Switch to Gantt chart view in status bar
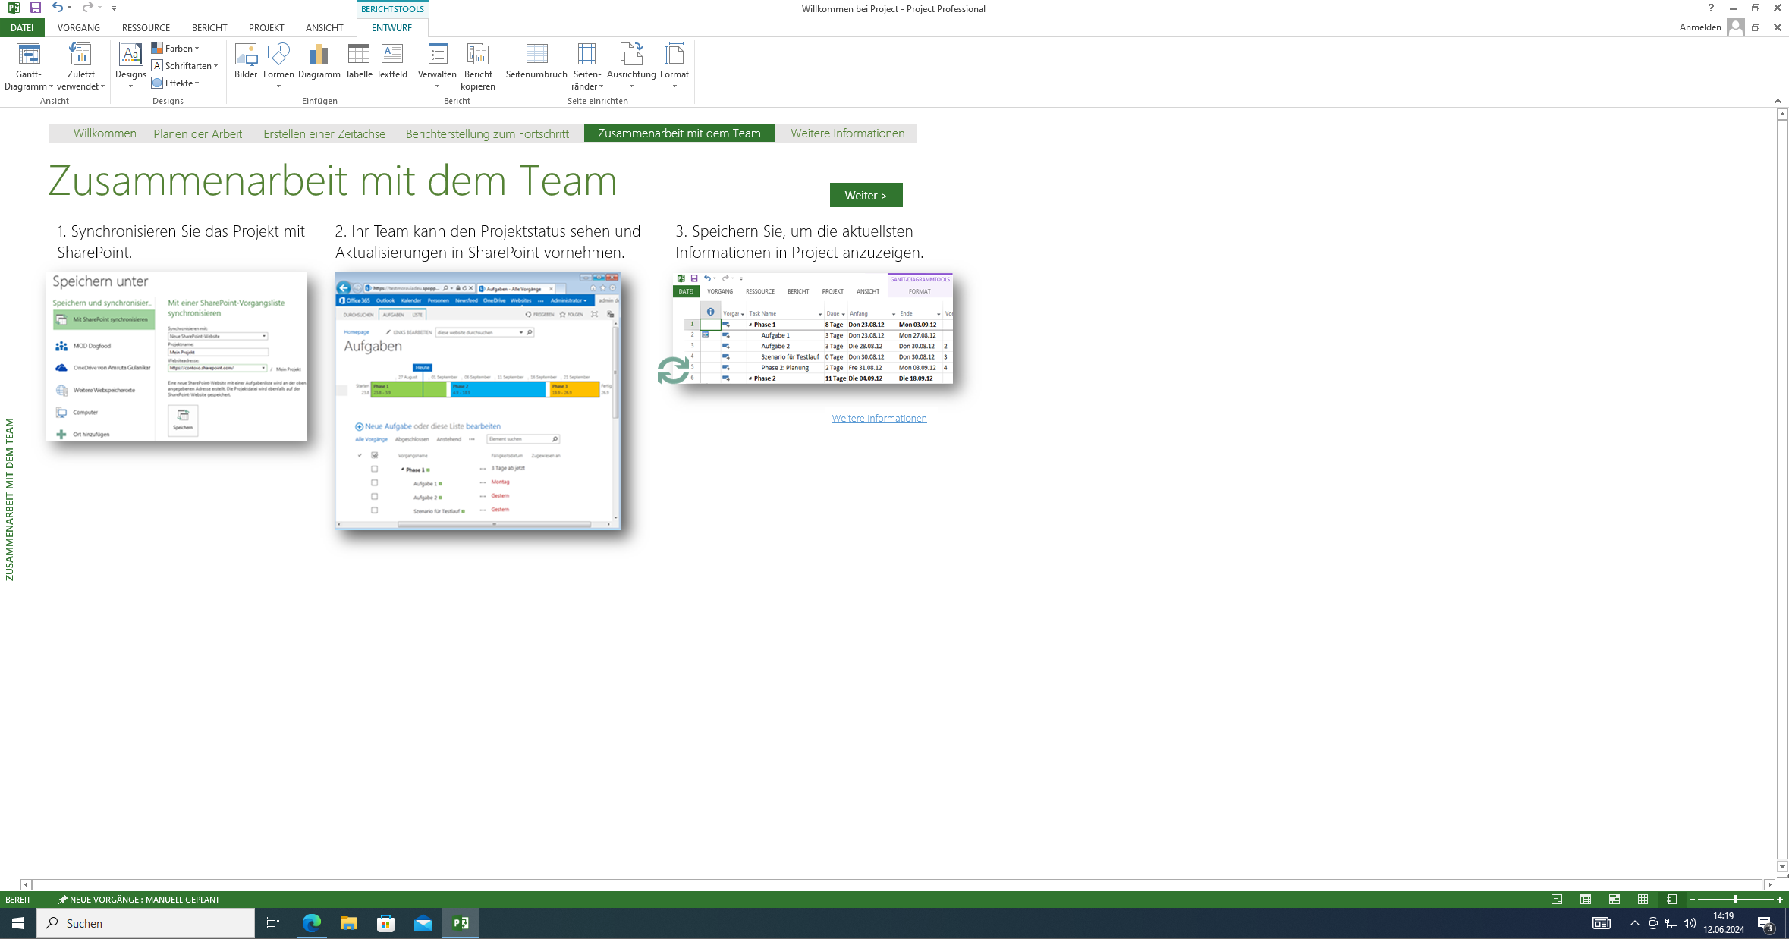Screen dimensions: 1789x939 tap(1557, 900)
